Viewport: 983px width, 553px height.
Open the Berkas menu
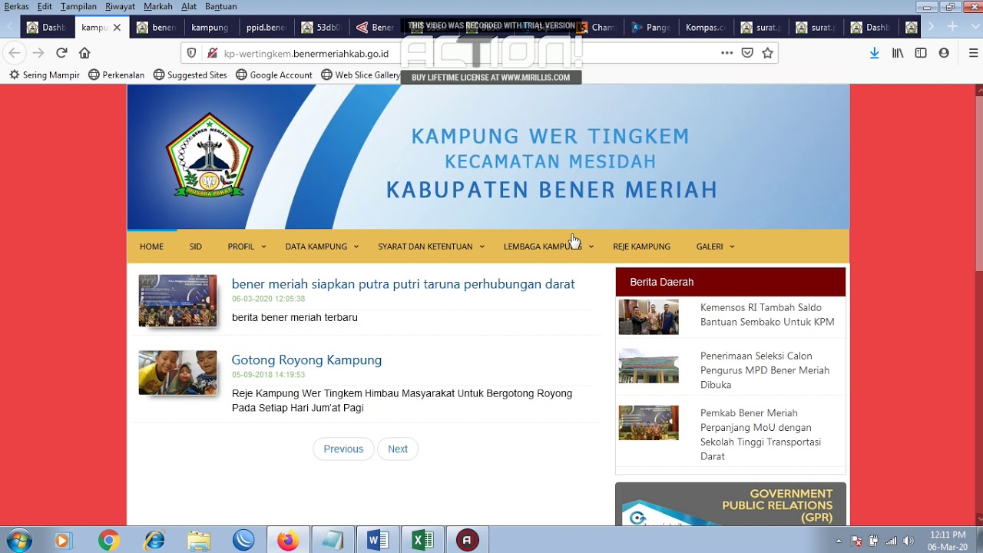coord(17,6)
